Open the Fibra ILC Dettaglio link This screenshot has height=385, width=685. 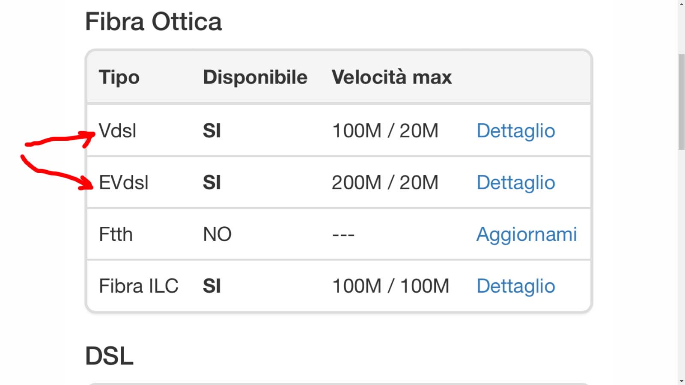(515, 286)
